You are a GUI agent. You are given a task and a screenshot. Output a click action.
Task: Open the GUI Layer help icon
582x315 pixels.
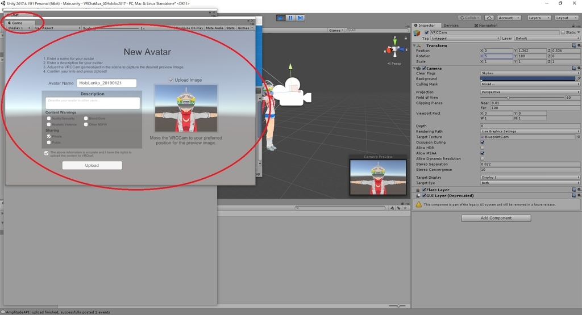574,195
